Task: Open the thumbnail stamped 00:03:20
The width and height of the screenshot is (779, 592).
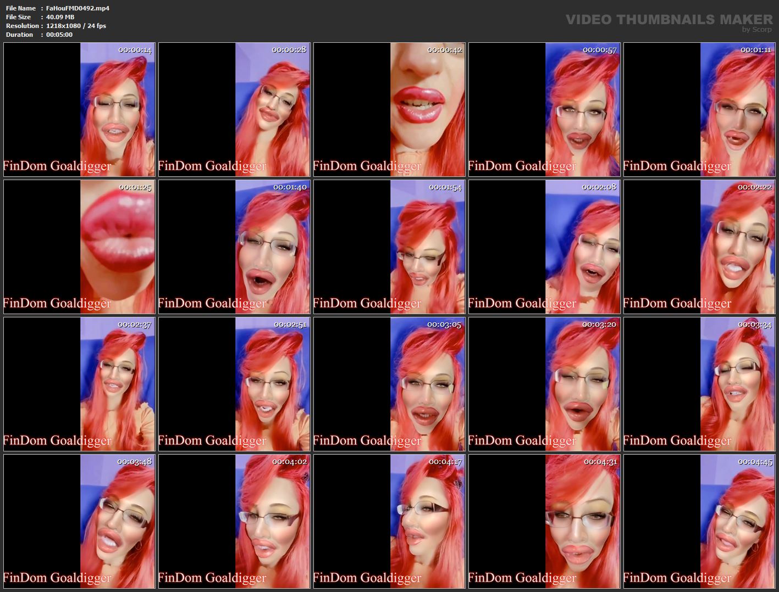Action: [545, 384]
